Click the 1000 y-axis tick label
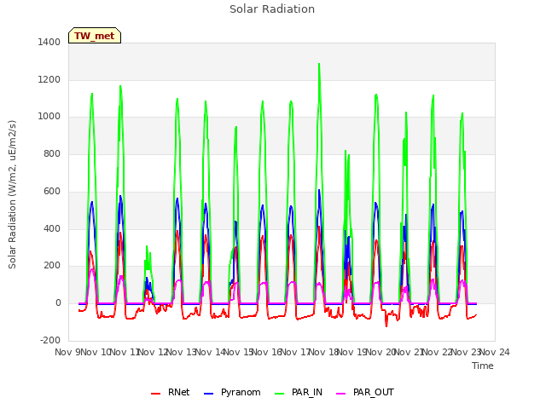 coord(49,117)
